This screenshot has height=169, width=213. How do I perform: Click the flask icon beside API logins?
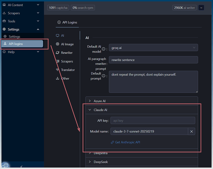coord(5,44)
